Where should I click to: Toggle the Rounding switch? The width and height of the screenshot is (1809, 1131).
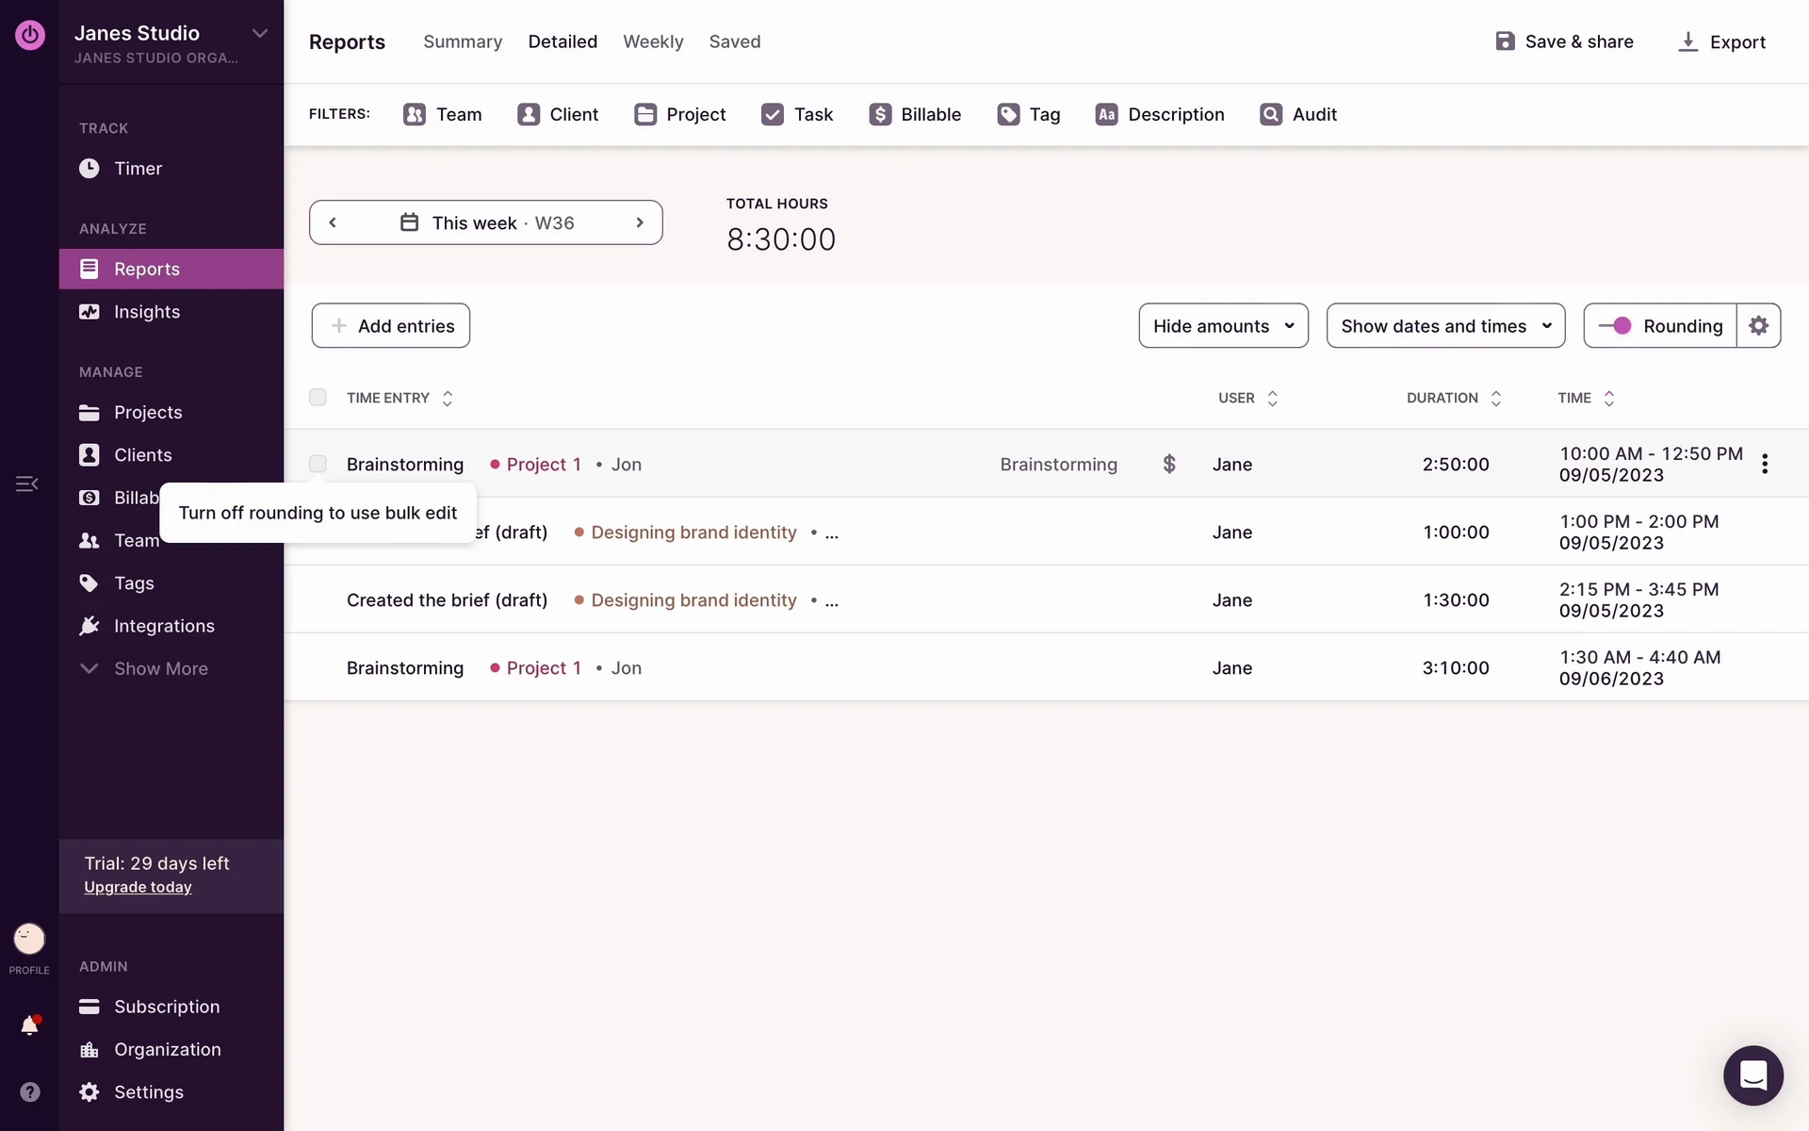point(1615,325)
